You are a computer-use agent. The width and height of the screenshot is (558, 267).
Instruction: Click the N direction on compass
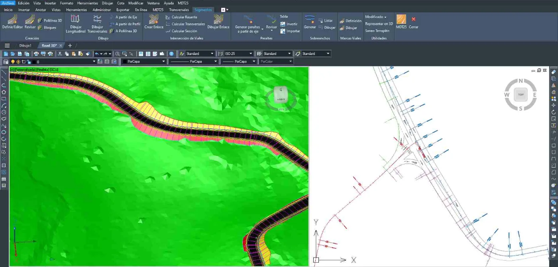click(521, 81)
